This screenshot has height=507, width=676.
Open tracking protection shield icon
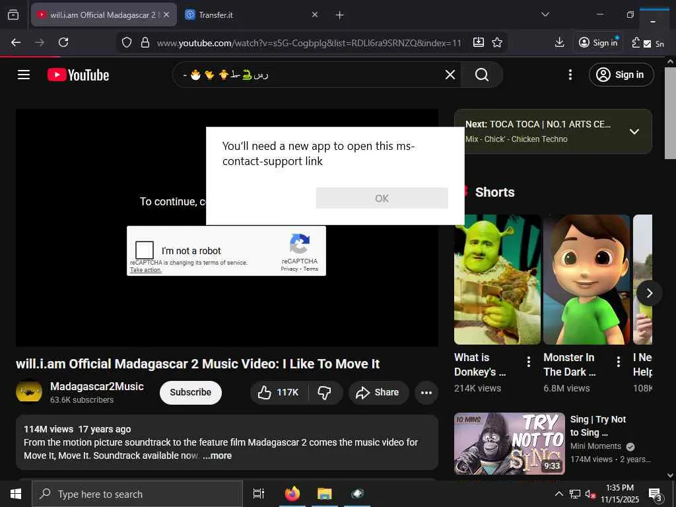(x=126, y=42)
